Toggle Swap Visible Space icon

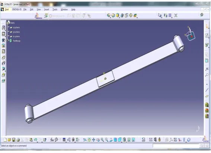coord(133,140)
